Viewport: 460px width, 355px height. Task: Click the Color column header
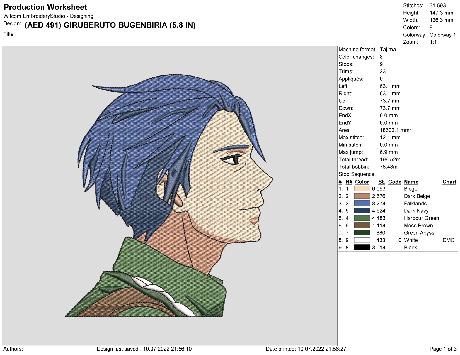[x=362, y=182]
